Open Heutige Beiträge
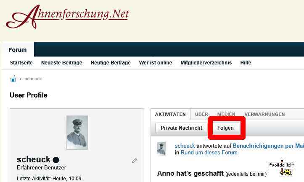The width and height of the screenshot is (304, 182). pyautogui.click(x=111, y=62)
